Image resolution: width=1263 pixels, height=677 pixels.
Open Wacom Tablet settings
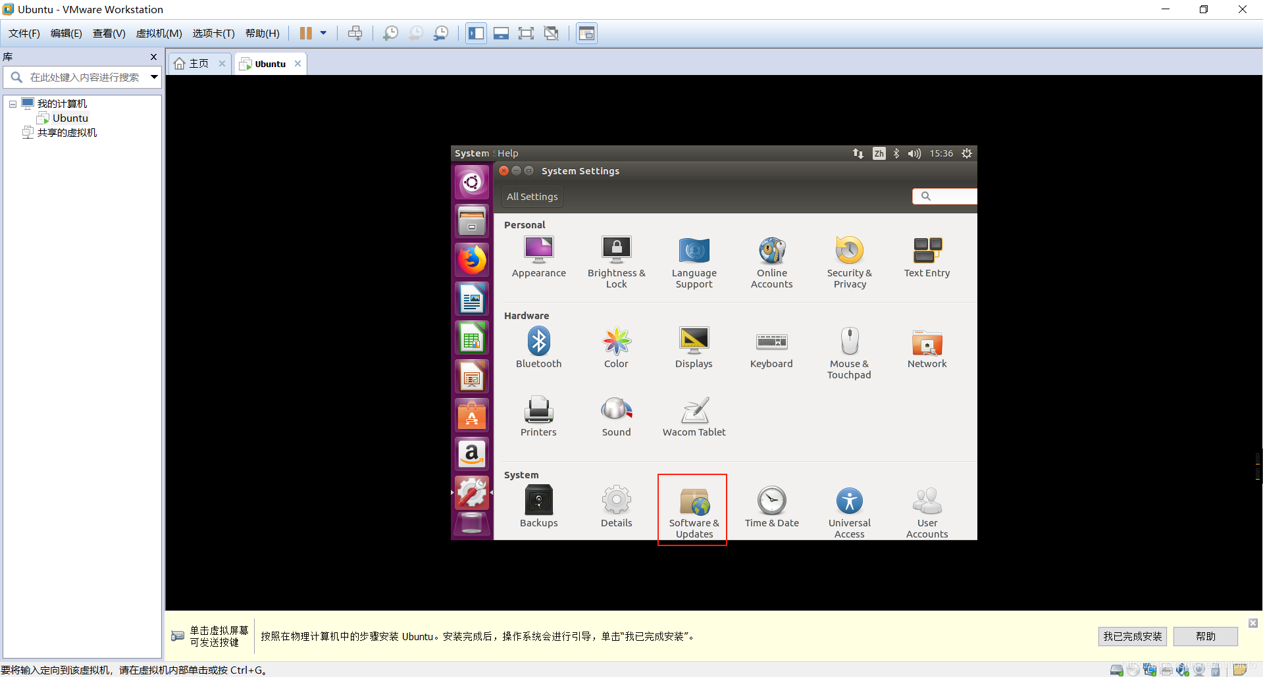(694, 416)
